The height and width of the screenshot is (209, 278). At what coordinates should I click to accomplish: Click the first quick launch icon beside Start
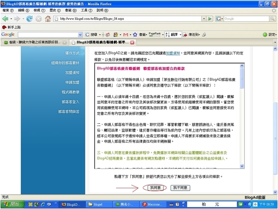(x=31, y=204)
